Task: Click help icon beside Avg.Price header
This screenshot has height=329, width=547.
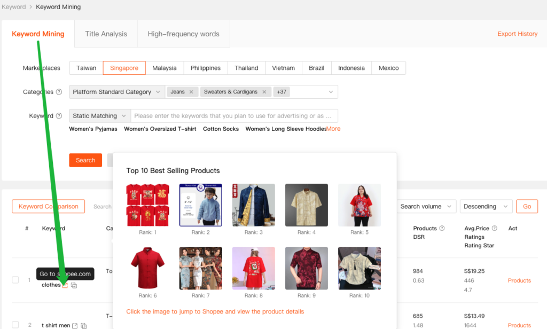Action: [x=494, y=229]
